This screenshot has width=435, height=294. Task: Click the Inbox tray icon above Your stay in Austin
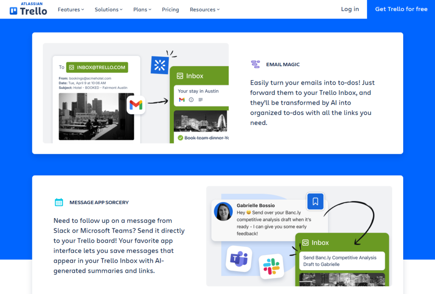tap(180, 76)
